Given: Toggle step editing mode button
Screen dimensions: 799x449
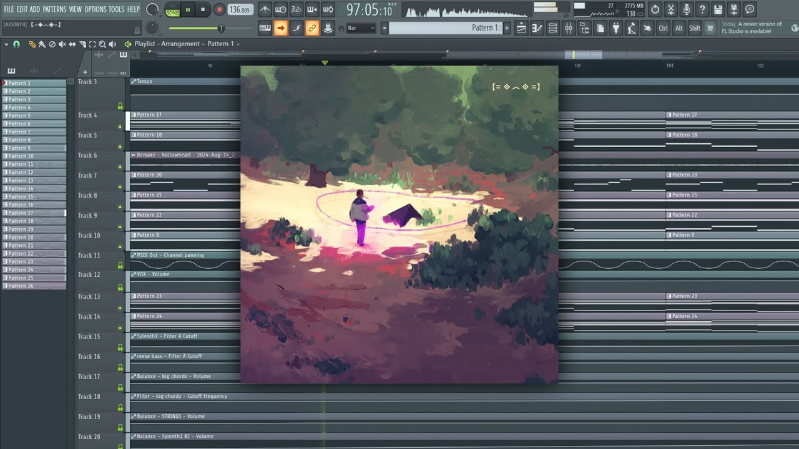Looking at the screenshot, I should coord(296,28).
